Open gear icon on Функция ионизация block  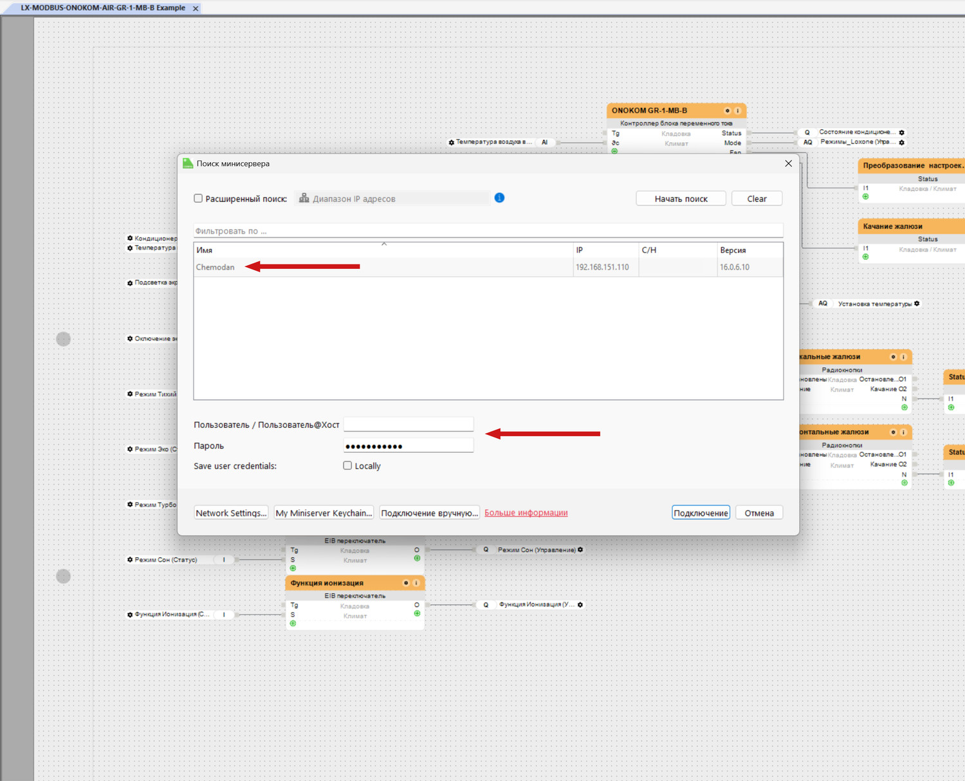pos(406,583)
